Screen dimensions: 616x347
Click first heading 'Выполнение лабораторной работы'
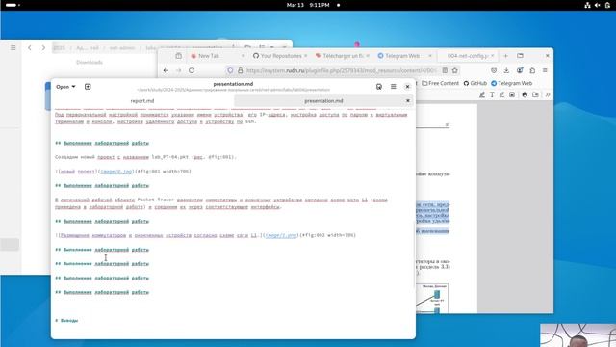[102, 143]
